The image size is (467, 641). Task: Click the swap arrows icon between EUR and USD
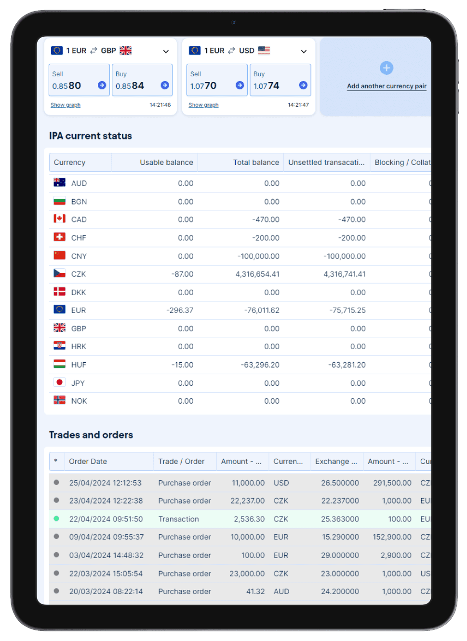click(232, 51)
